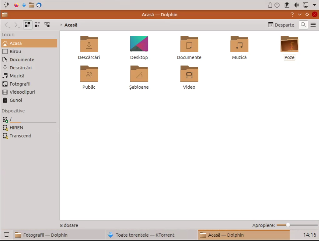Click the Desparte split view button

[281, 25]
